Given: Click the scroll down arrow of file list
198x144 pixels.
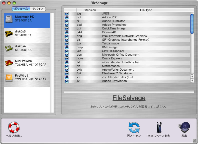Looking at the screenshot, I should click(x=192, y=81).
